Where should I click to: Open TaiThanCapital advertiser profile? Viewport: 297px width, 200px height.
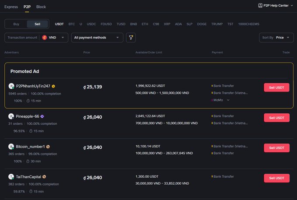(28, 177)
